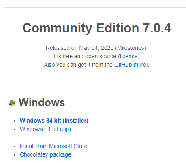Click the bullet beside Windows 64 bit (zip)
186x165 pixels.
pos(15,129)
